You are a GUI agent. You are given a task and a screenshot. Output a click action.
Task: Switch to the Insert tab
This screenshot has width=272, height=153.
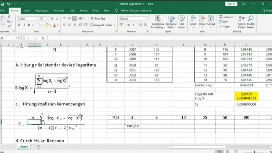pyautogui.click(x=26, y=11)
